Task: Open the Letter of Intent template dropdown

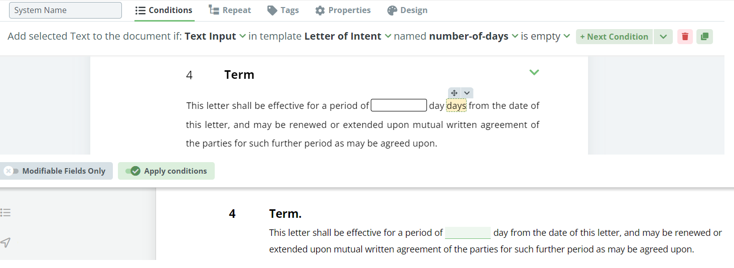Action: click(348, 36)
